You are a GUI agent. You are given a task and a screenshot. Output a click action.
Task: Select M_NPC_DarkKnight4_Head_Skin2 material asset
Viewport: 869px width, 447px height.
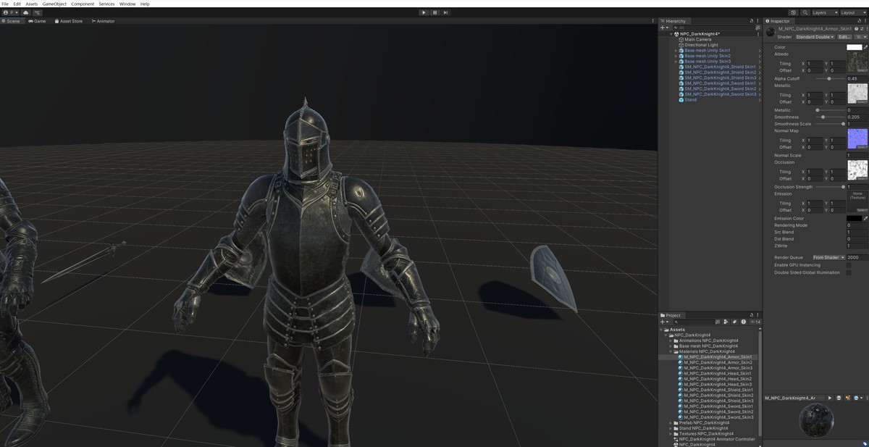pyautogui.click(x=718, y=379)
